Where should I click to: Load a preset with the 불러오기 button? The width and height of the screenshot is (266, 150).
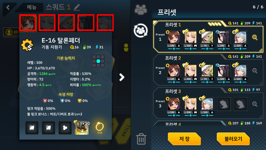click(233, 139)
